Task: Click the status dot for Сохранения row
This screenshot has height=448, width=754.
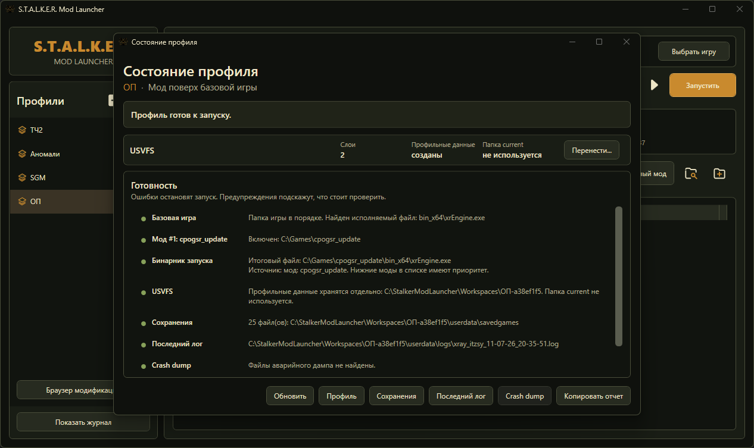Action: click(x=144, y=323)
